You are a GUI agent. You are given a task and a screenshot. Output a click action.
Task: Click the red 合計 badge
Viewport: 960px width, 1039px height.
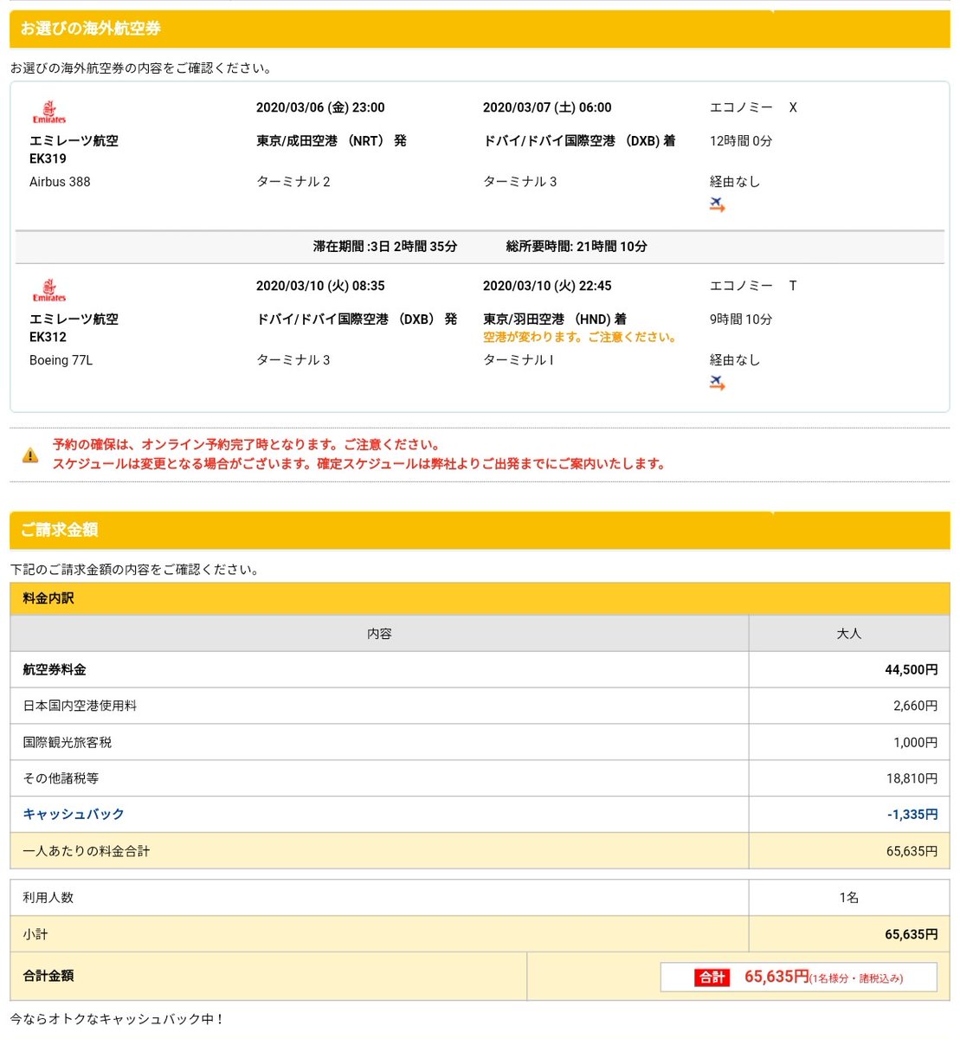[x=712, y=977]
